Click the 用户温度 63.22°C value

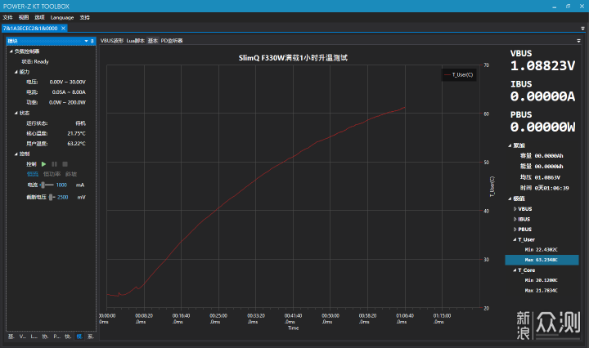(77, 144)
